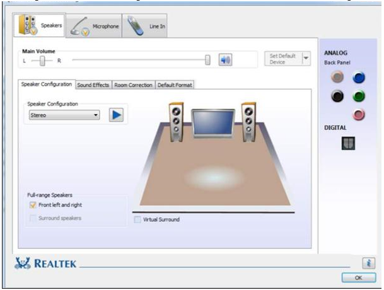Click the ANALOG heading text
Image resolution: width=384 pixels, height=290 pixels.
(335, 53)
